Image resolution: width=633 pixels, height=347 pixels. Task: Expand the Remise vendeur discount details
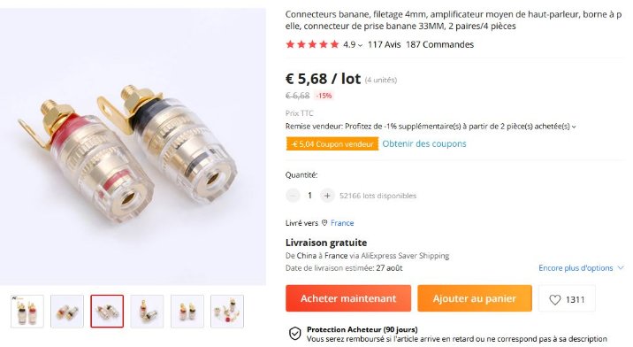(574, 127)
